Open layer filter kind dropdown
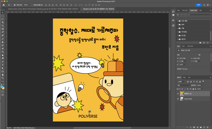 (x=181, y=82)
